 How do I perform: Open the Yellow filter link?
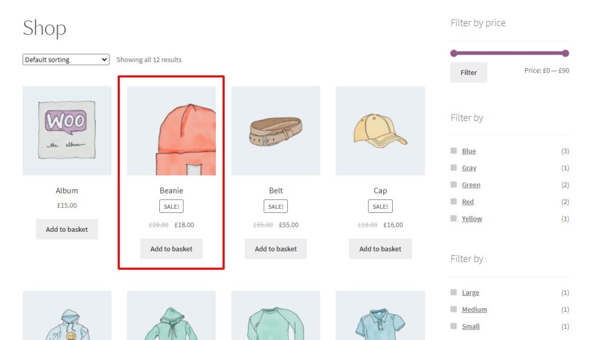tap(471, 218)
